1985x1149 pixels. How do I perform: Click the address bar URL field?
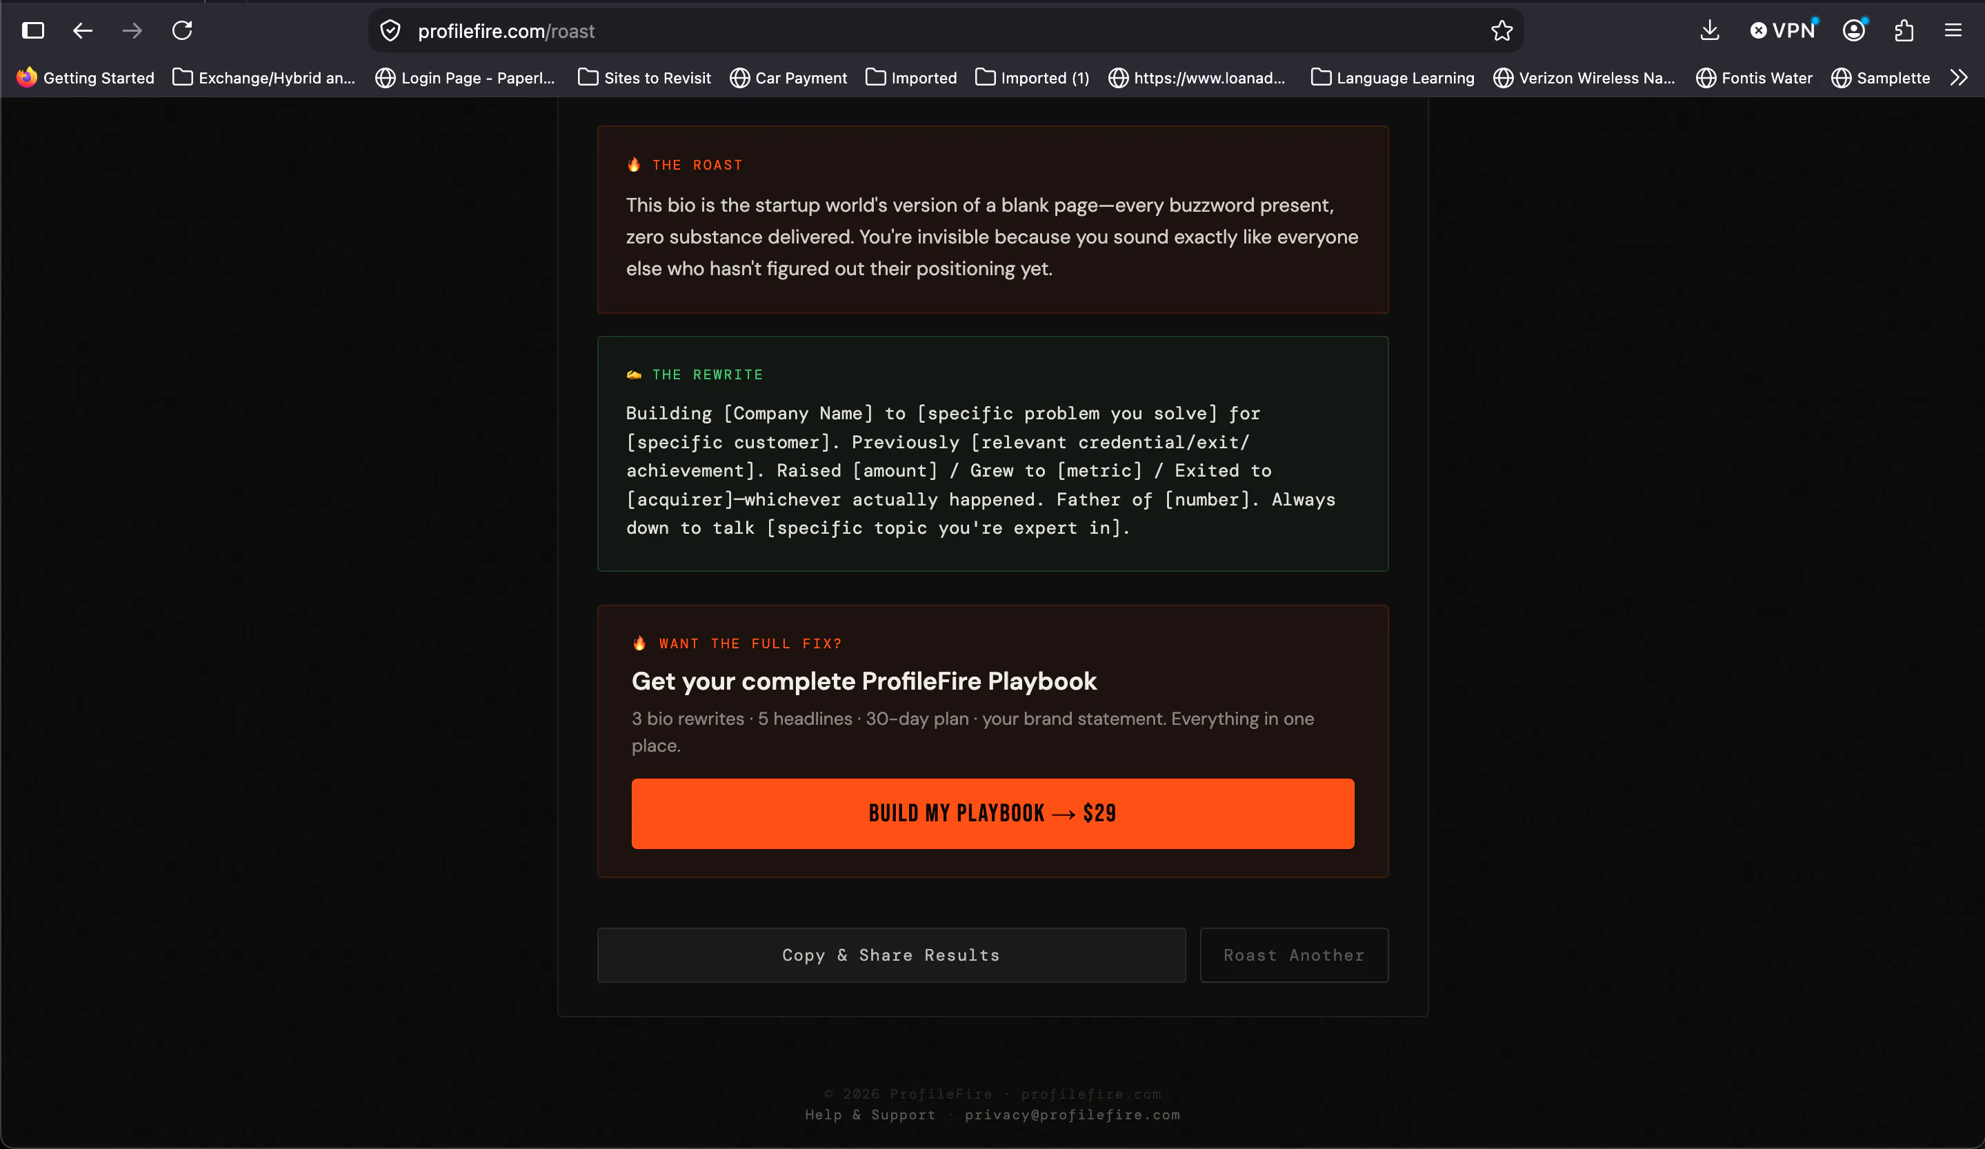pos(945,31)
